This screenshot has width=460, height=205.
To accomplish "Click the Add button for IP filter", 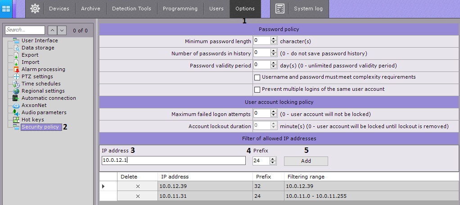I will coord(306,161).
